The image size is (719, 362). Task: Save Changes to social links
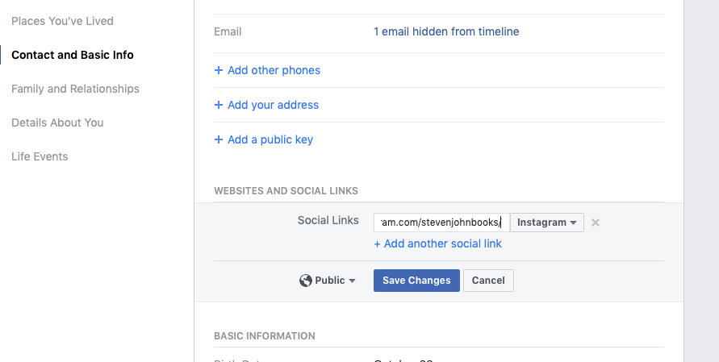(416, 281)
